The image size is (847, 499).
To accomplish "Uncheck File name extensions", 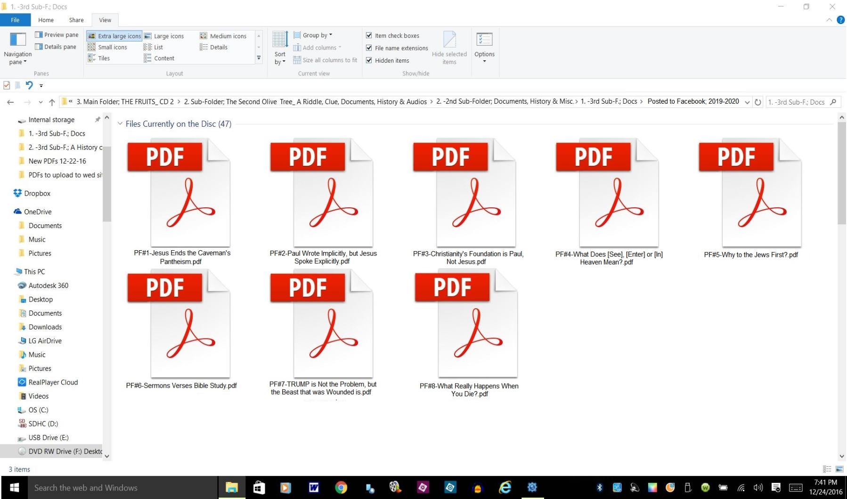I will [x=369, y=48].
